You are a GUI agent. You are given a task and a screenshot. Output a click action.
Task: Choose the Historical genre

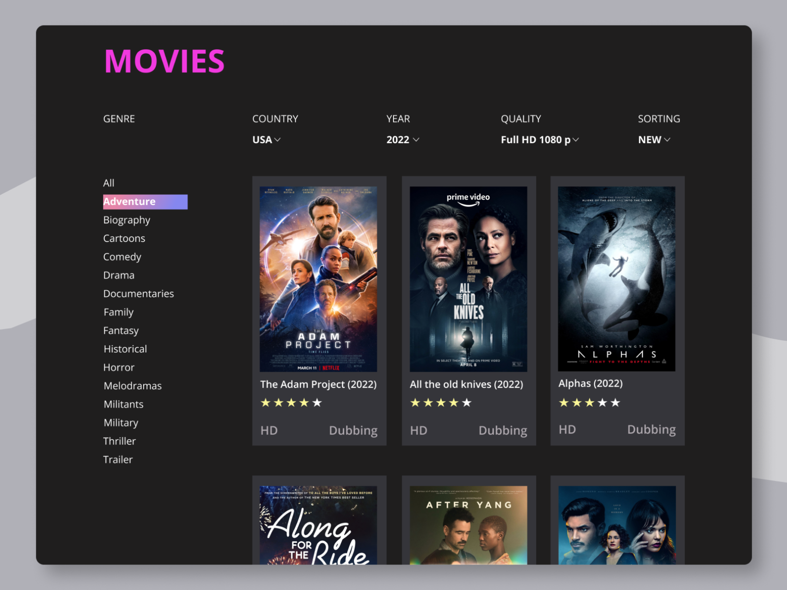coord(125,349)
